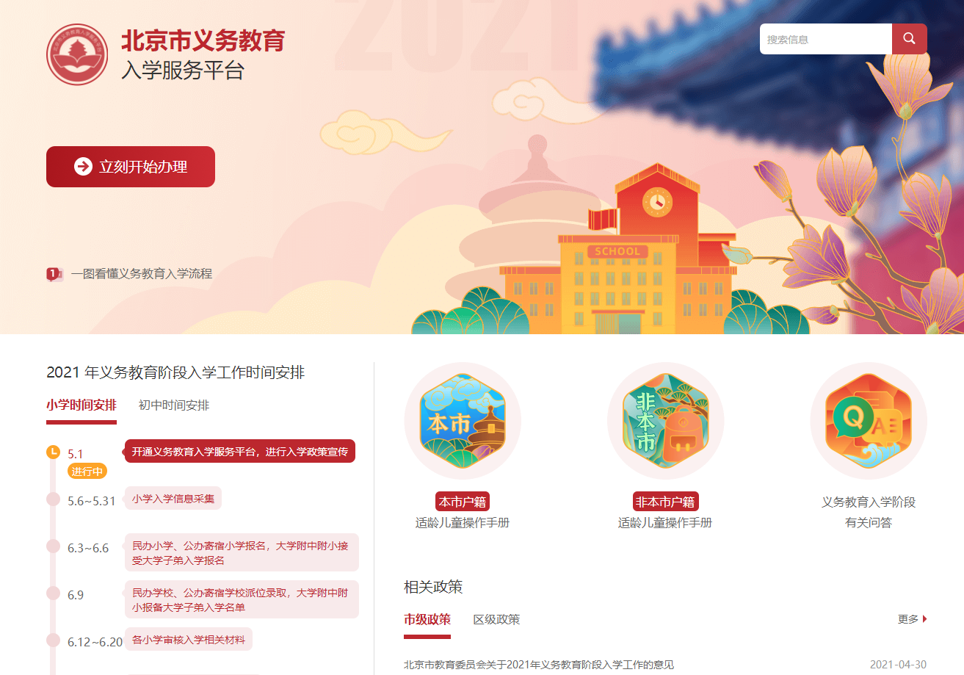Open 本市户籍 适龄儿童操作手册 label
This screenshot has width=964, height=675.
[x=463, y=512]
